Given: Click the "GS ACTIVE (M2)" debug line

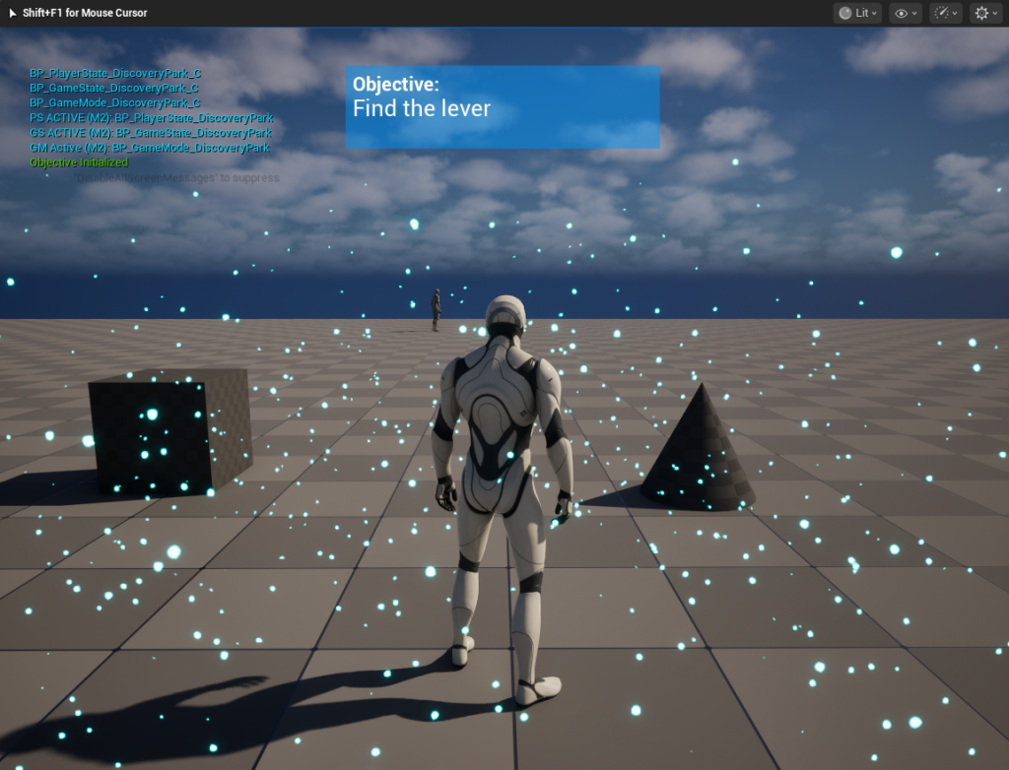Looking at the screenshot, I should (150, 133).
